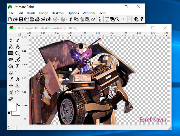Select the move four-arrow tool
The image size is (180, 136).
pos(11,86)
